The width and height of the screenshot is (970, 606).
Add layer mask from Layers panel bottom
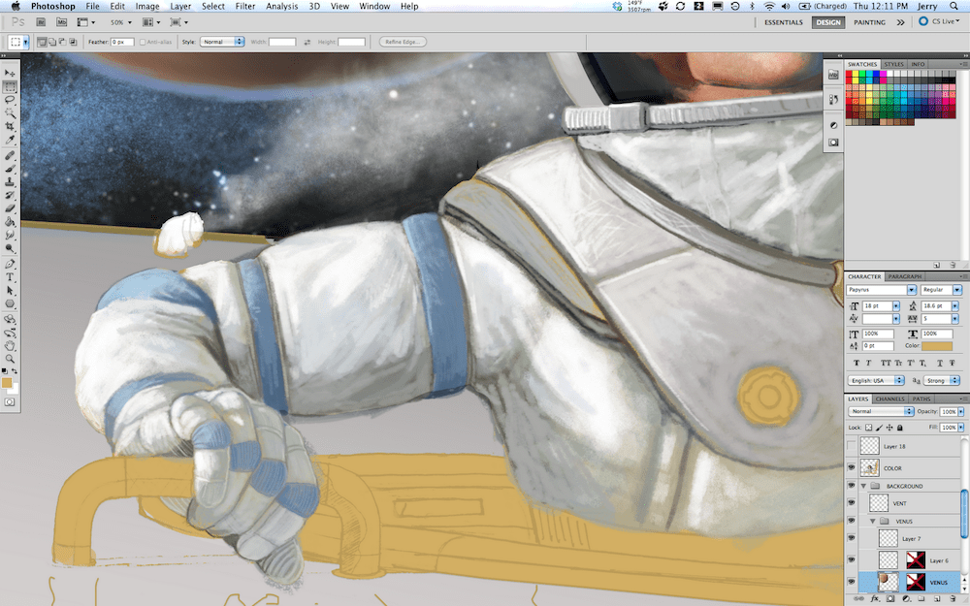point(890,598)
